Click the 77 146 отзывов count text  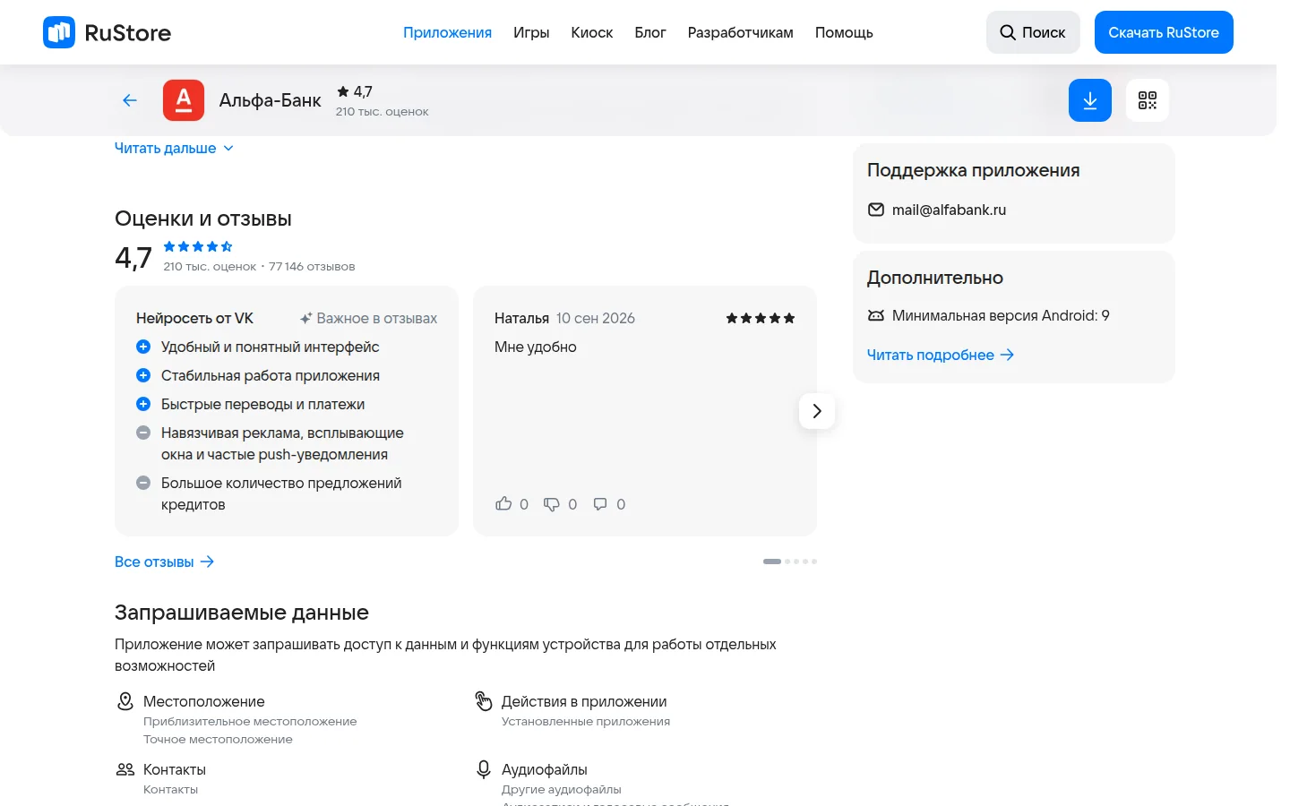coord(312,267)
